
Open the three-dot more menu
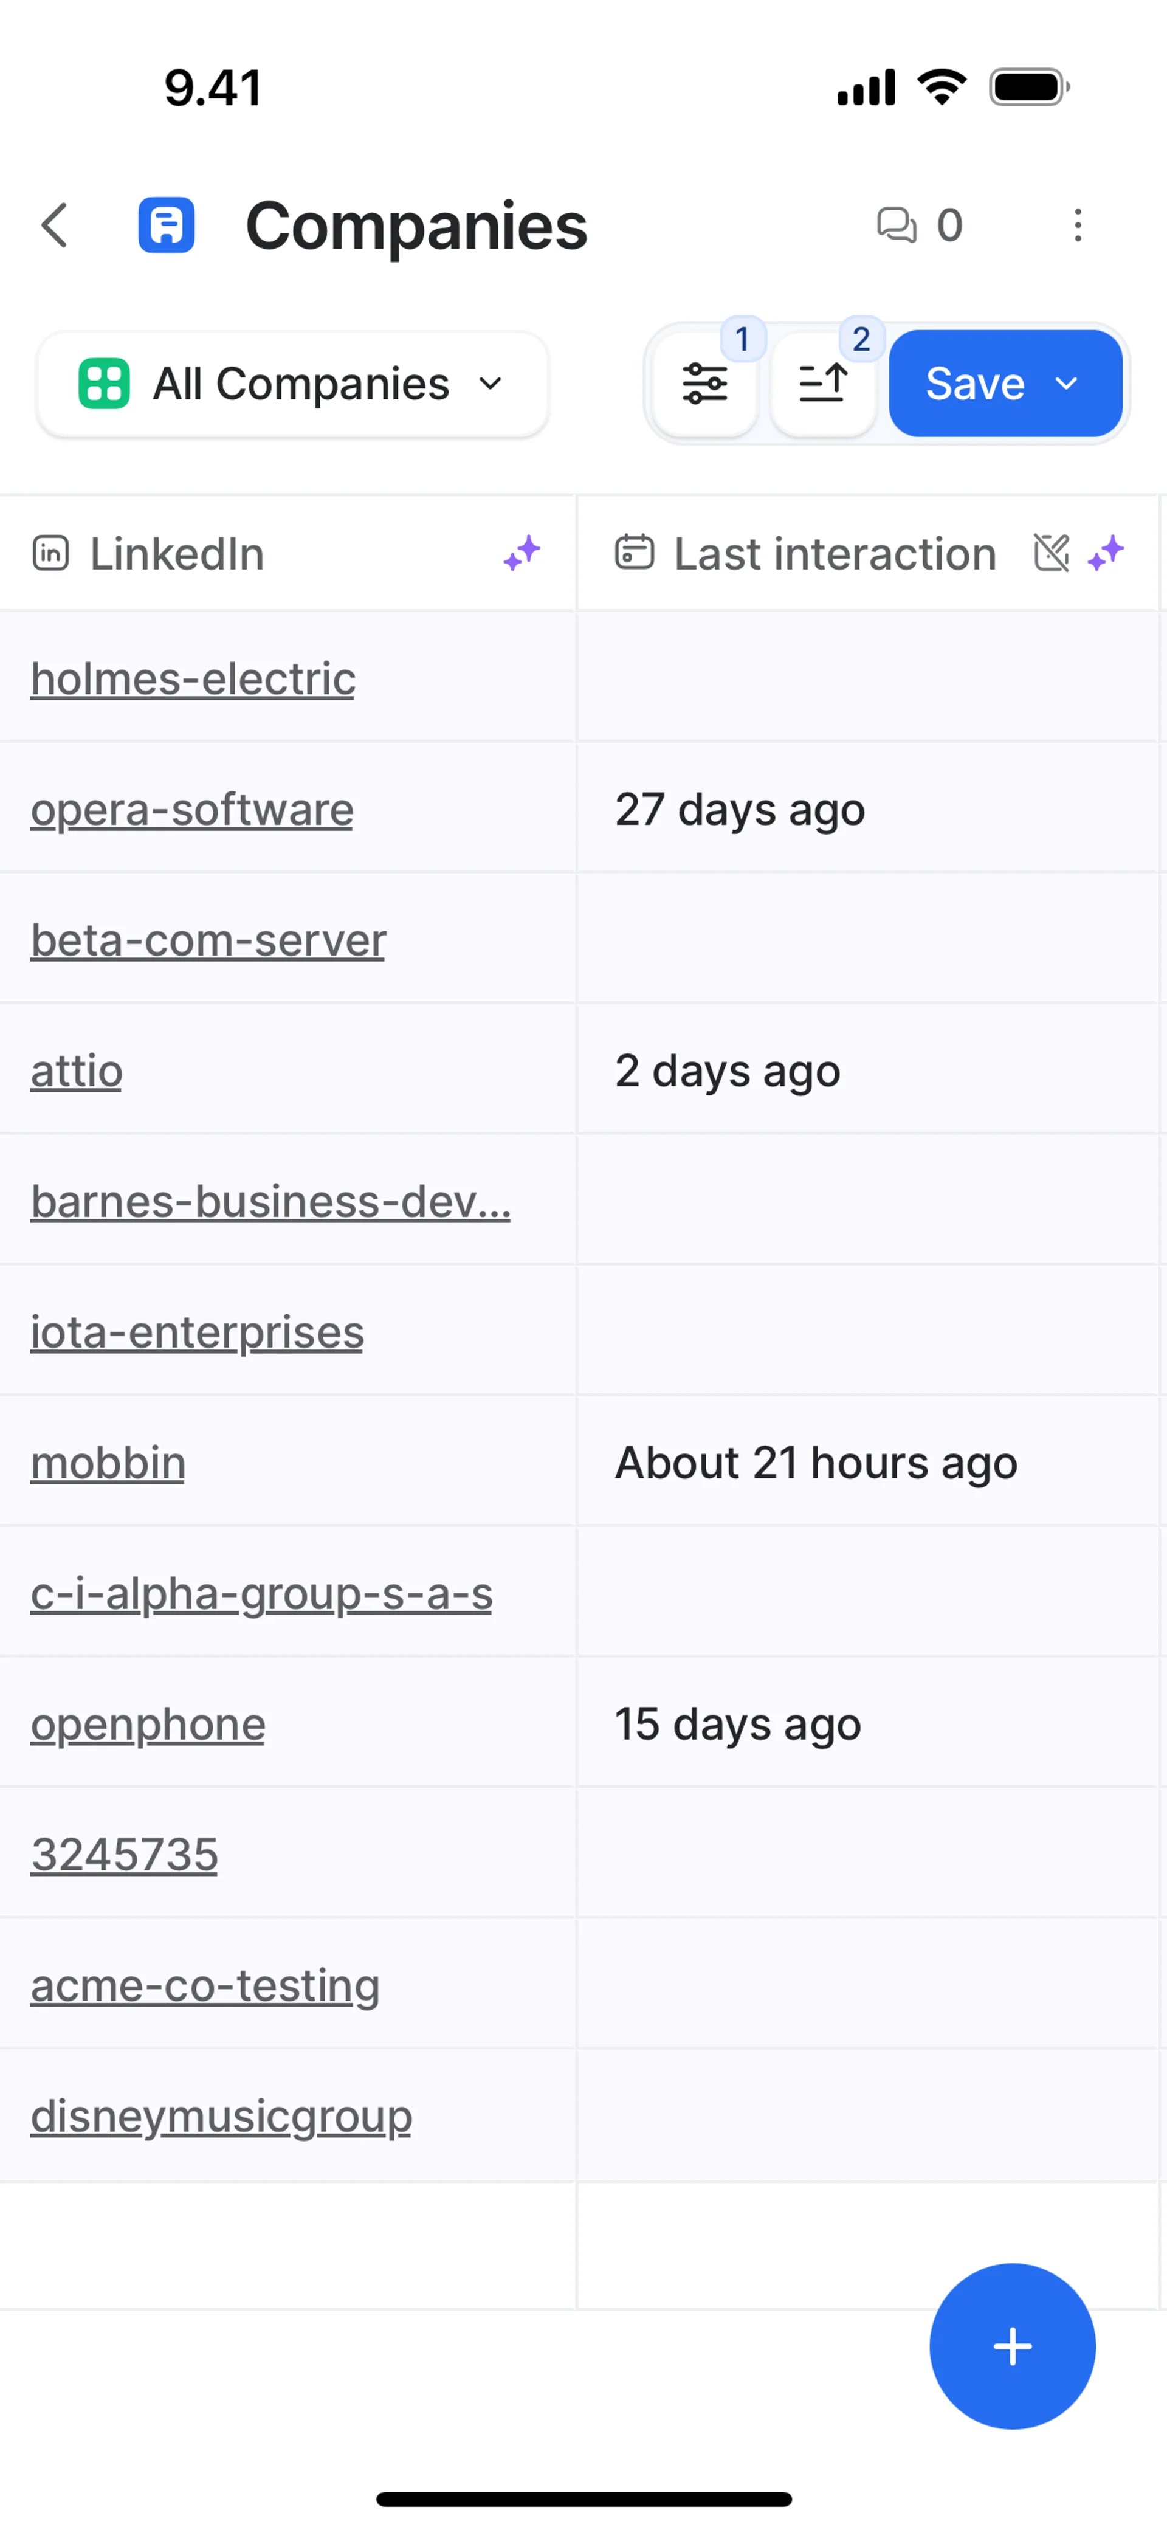click(x=1078, y=226)
